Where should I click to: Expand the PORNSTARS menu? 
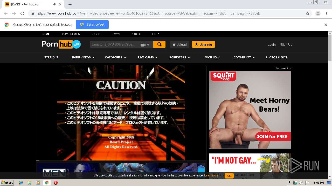[x=179, y=57]
